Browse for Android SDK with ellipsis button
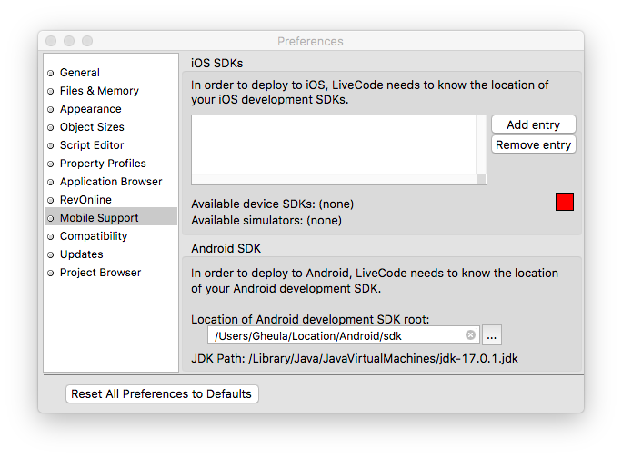Viewport: 622px width, 458px height. tap(491, 335)
